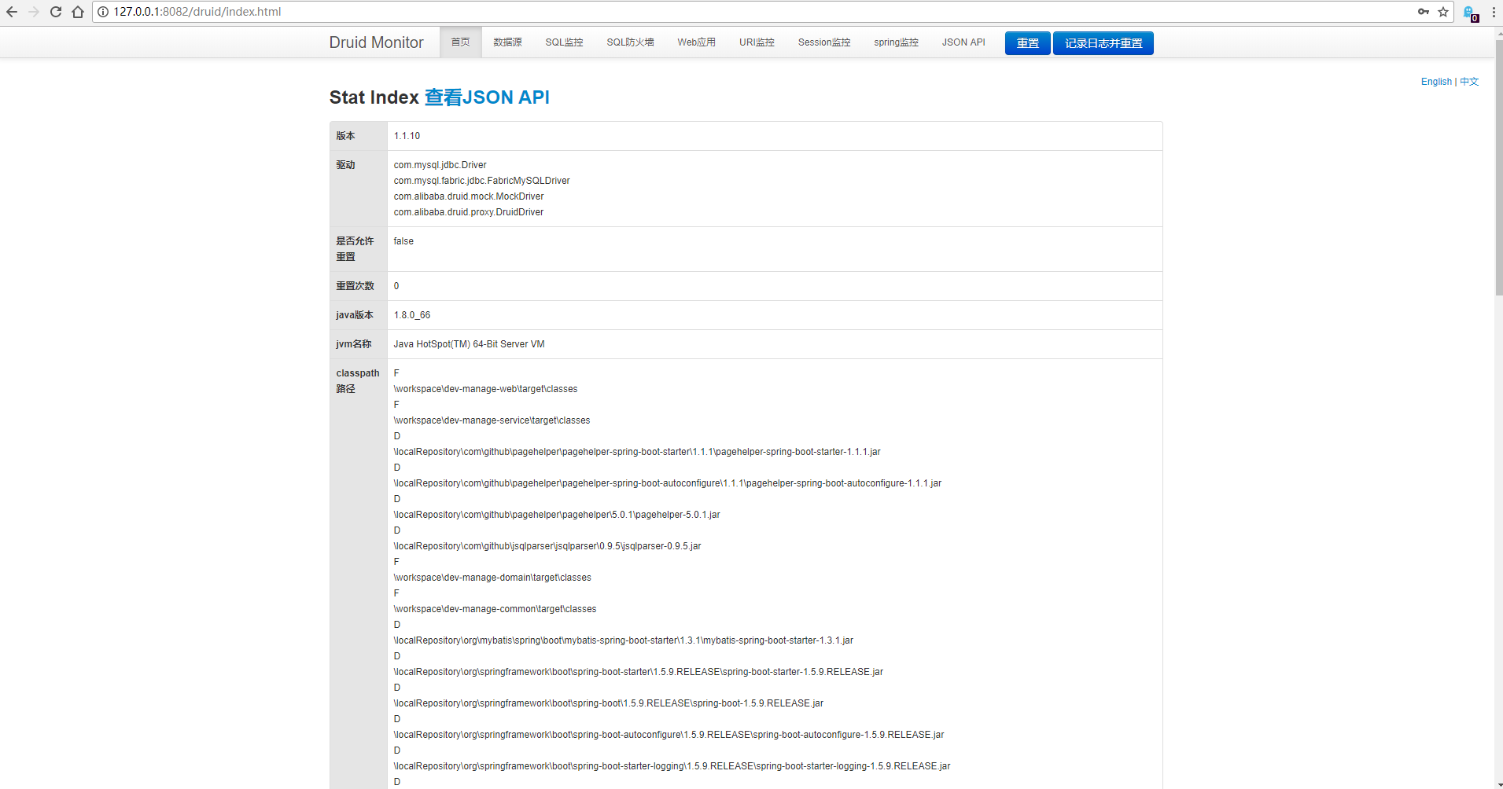1503x789 pixels.
Task: Switch to URI监控 tab
Action: 757,42
